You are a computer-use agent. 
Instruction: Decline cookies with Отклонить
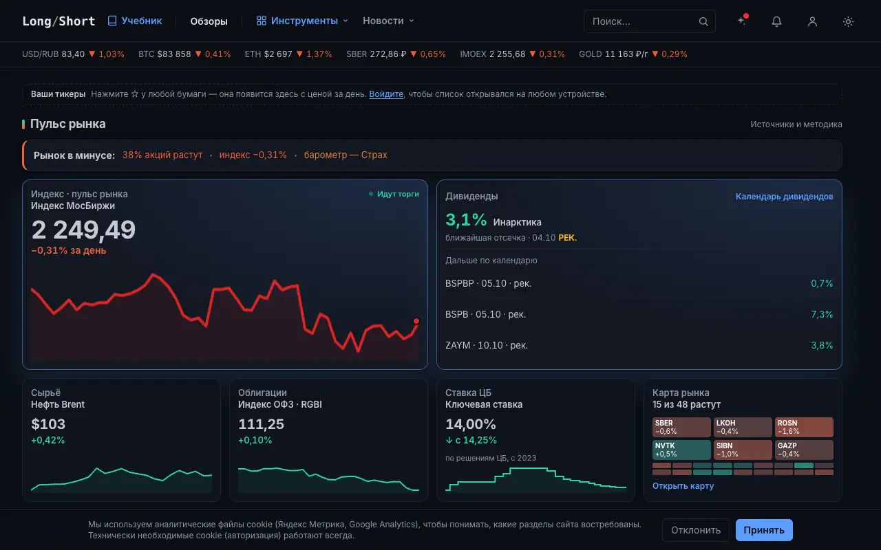[x=696, y=530]
